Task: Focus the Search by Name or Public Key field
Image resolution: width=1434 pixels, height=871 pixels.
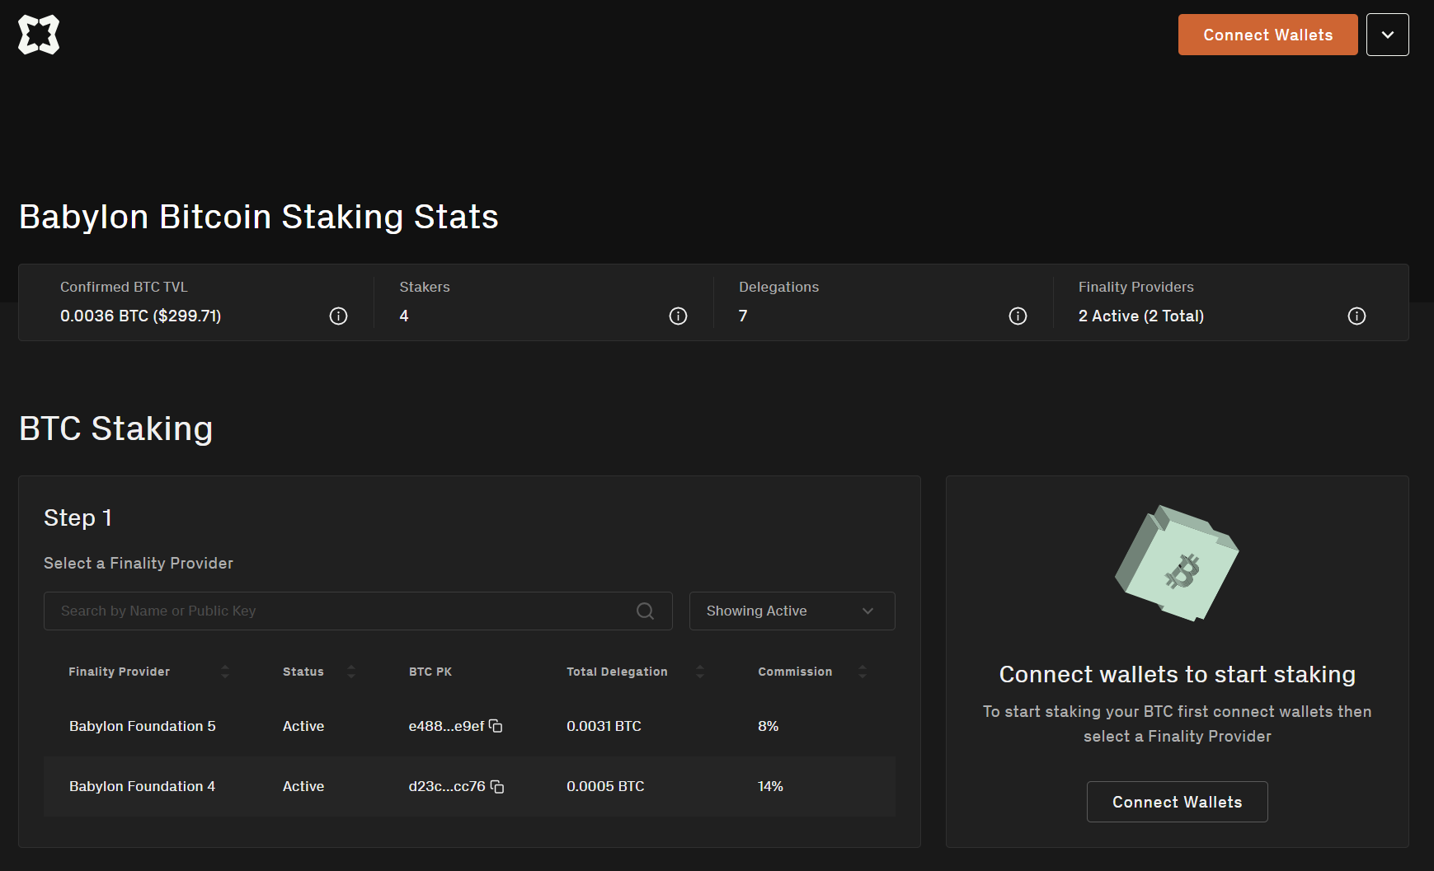Action: [358, 611]
